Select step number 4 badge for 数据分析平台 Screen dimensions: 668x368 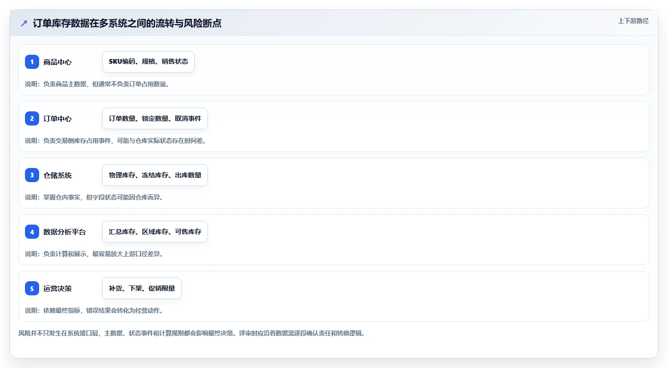32,232
